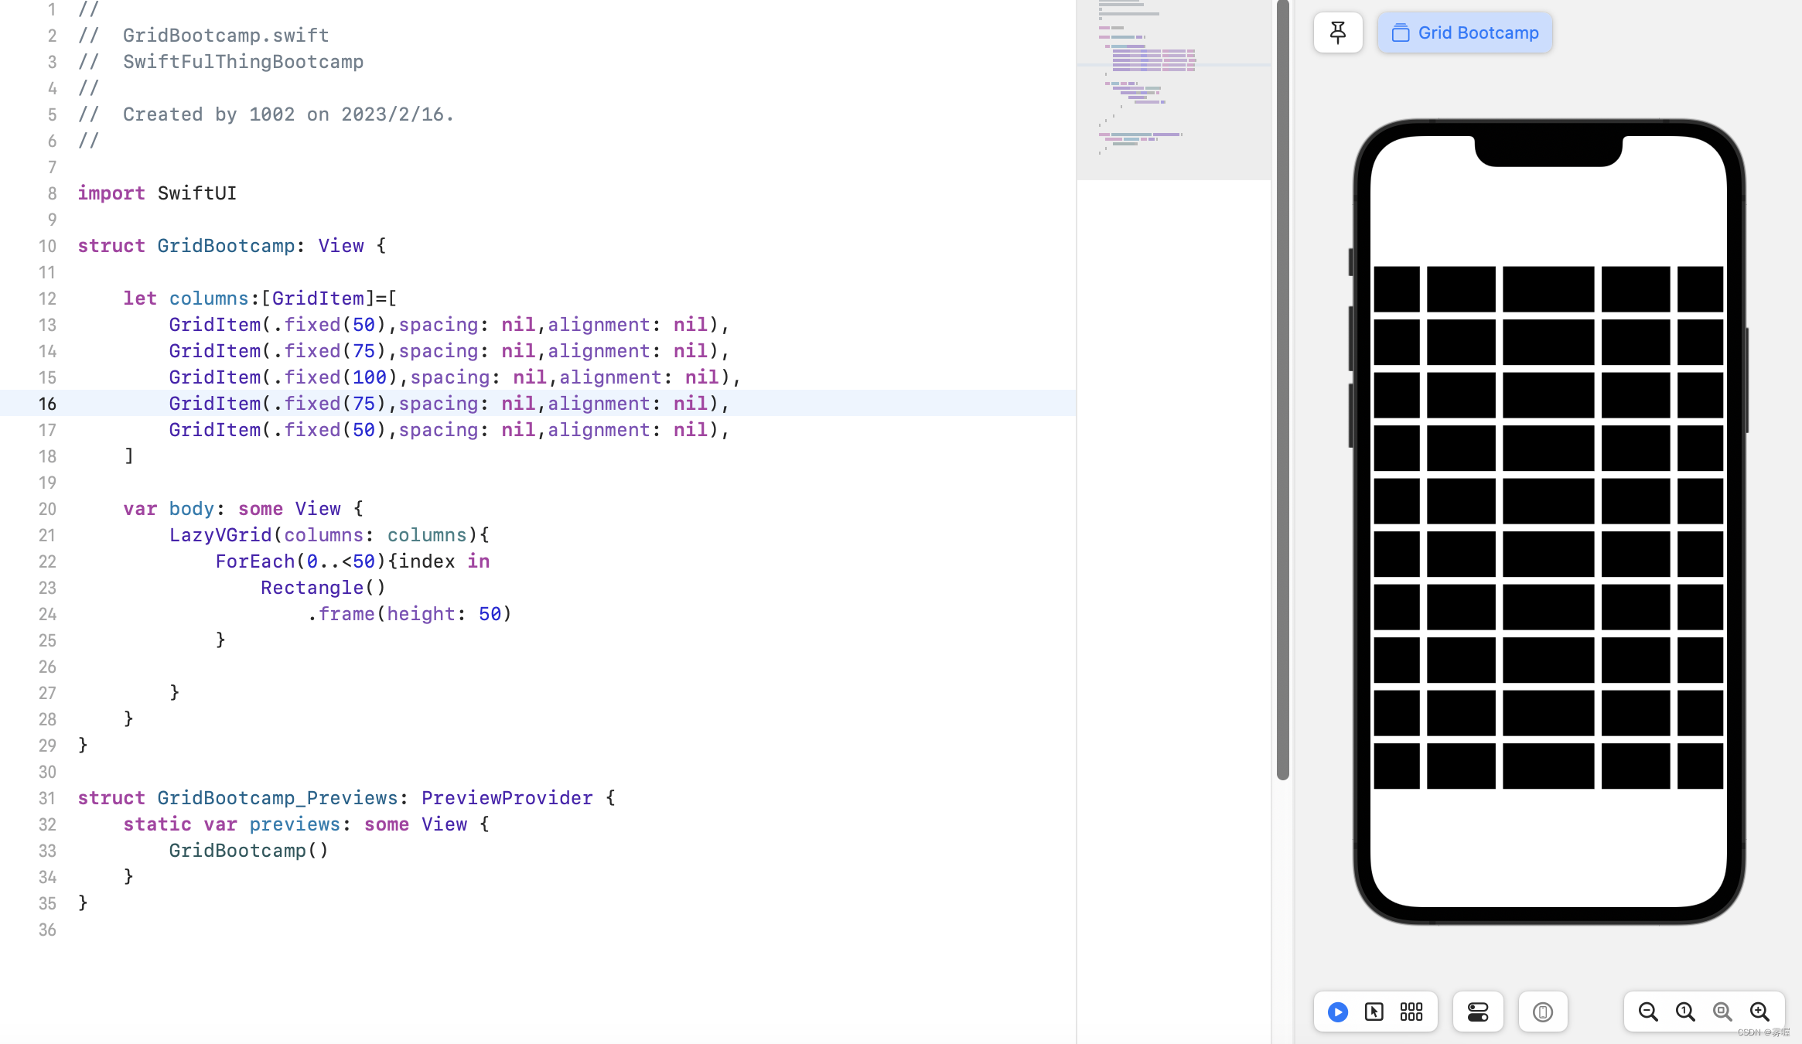Start the live preview play button
The image size is (1802, 1044).
[1338, 1012]
